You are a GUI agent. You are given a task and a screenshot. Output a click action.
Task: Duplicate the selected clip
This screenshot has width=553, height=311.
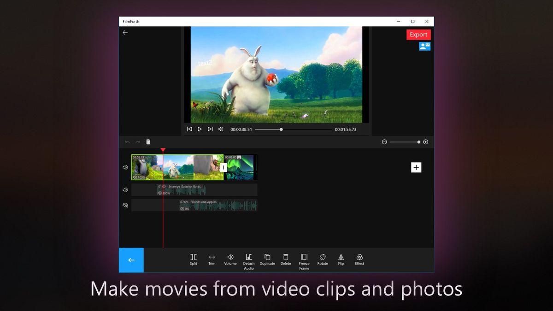(x=267, y=259)
